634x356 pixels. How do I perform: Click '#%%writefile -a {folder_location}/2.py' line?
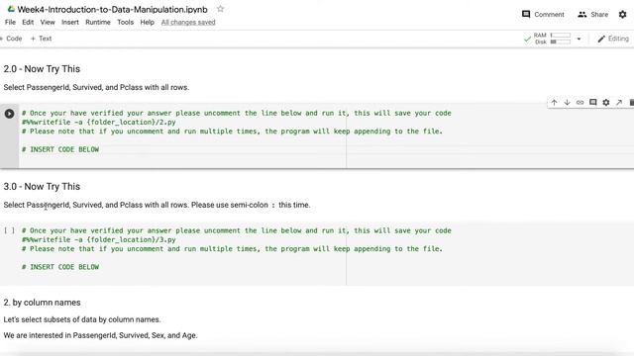point(99,123)
